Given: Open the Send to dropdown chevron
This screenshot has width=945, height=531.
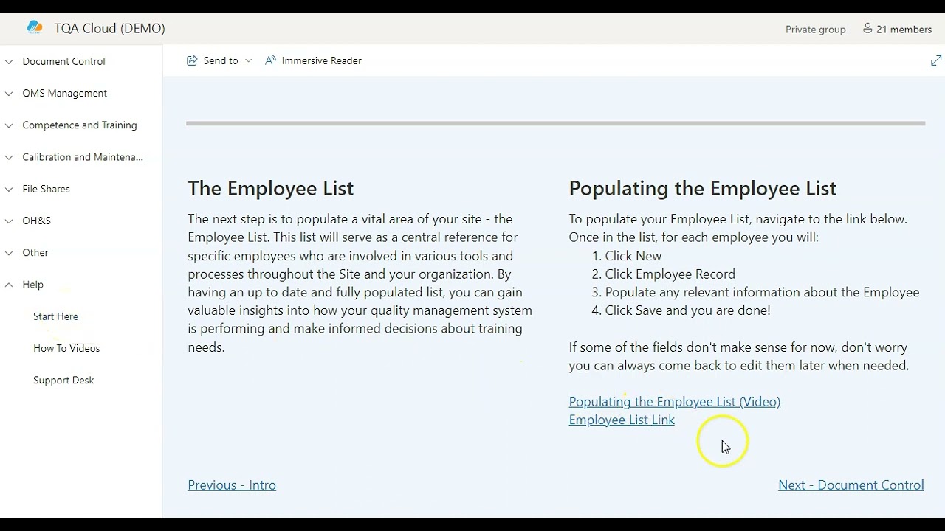Looking at the screenshot, I should pyautogui.click(x=248, y=60).
